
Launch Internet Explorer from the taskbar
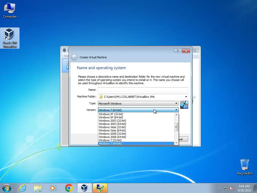click(x=22, y=188)
